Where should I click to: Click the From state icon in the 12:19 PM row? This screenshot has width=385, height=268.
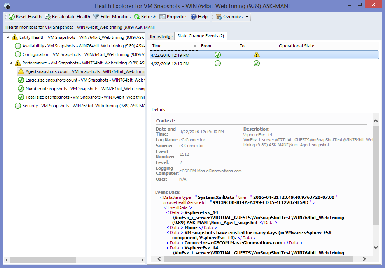click(x=218, y=55)
